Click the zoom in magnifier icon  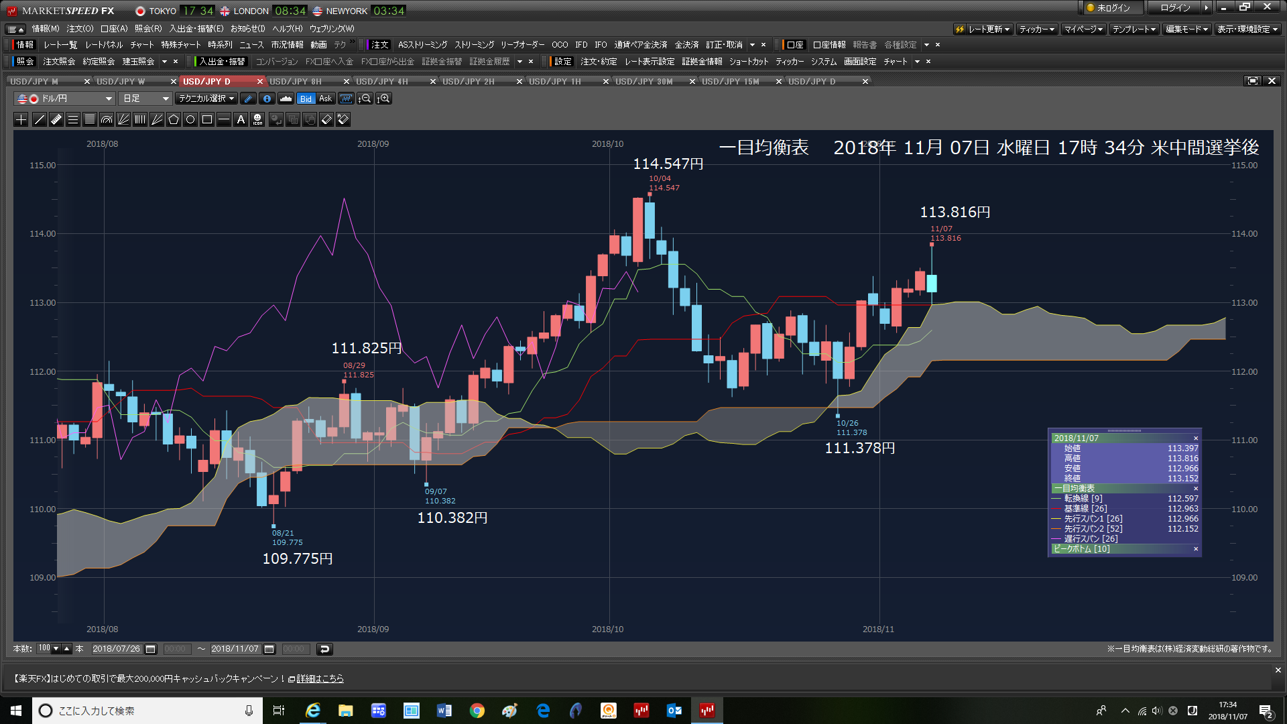[383, 99]
